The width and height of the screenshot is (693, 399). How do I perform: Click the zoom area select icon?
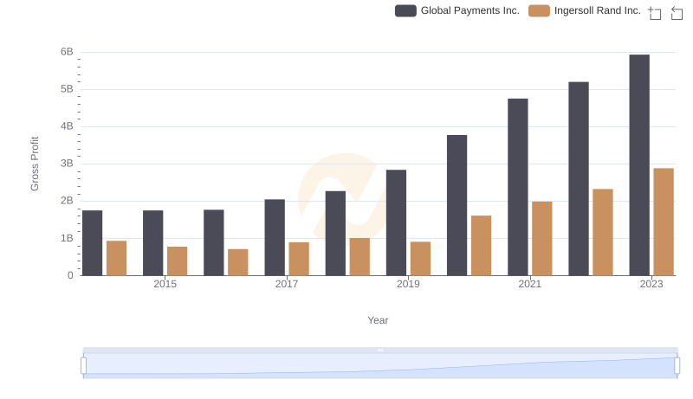[x=655, y=13]
